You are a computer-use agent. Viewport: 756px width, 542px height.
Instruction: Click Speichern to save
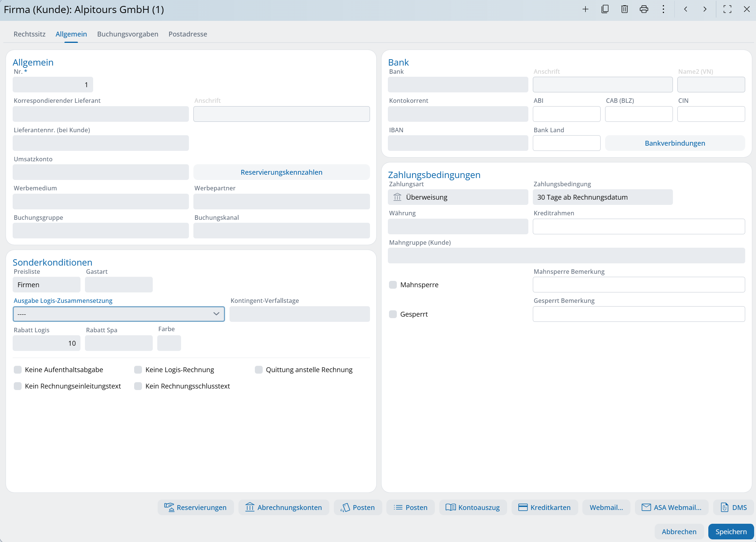(x=731, y=532)
